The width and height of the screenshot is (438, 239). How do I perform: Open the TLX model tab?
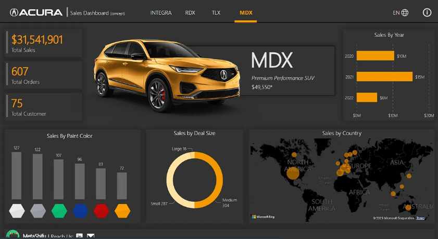point(216,12)
